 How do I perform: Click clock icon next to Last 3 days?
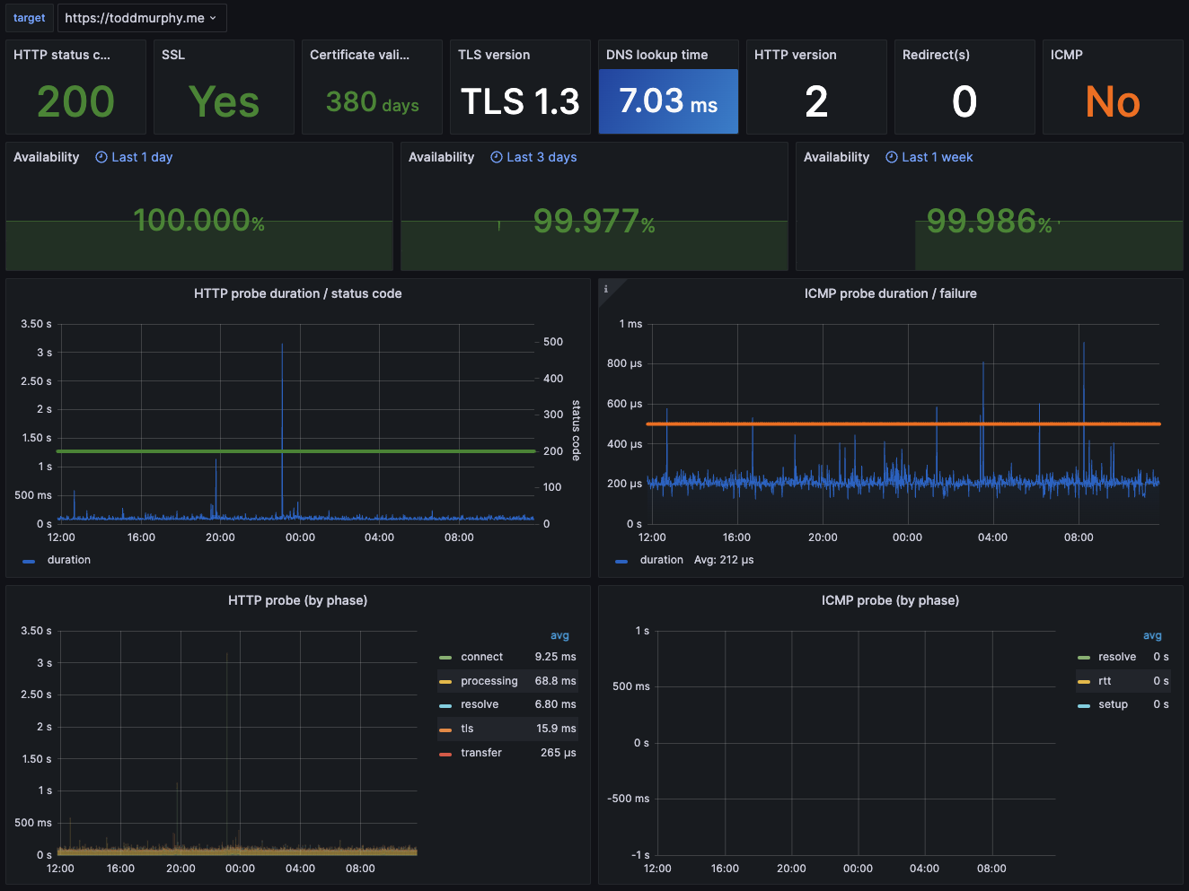click(497, 157)
